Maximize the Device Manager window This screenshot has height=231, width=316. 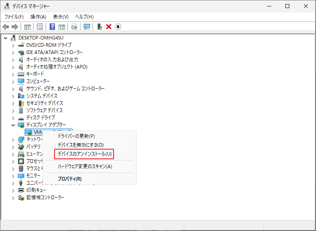pyautogui.click(x=287, y=6)
